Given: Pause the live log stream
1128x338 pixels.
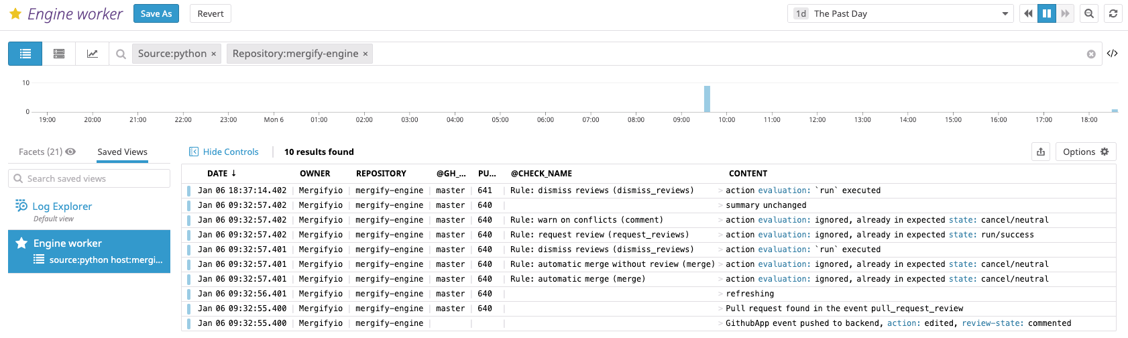Looking at the screenshot, I should click(x=1047, y=13).
